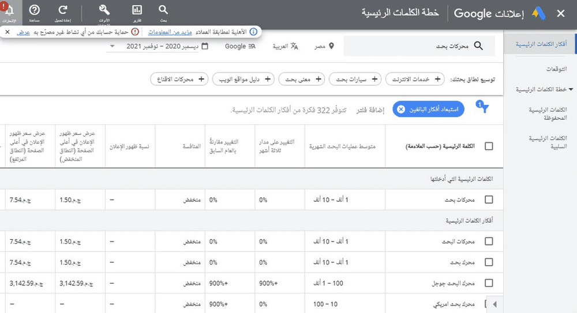Sort by نسبة ظهور الإعلان column
This screenshot has height=313, width=577.
point(129,146)
